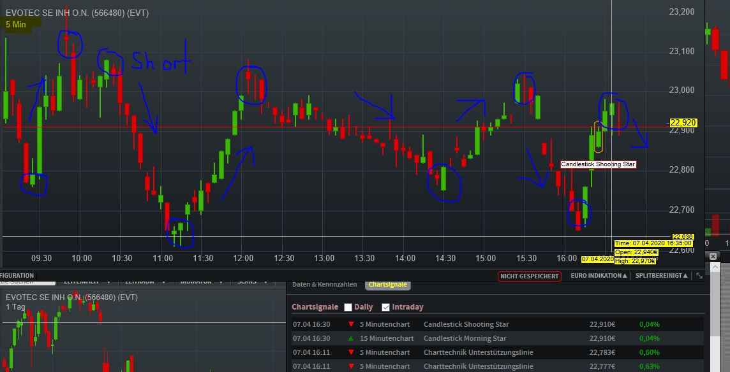Toggle the Intraday checkbox

click(x=385, y=307)
